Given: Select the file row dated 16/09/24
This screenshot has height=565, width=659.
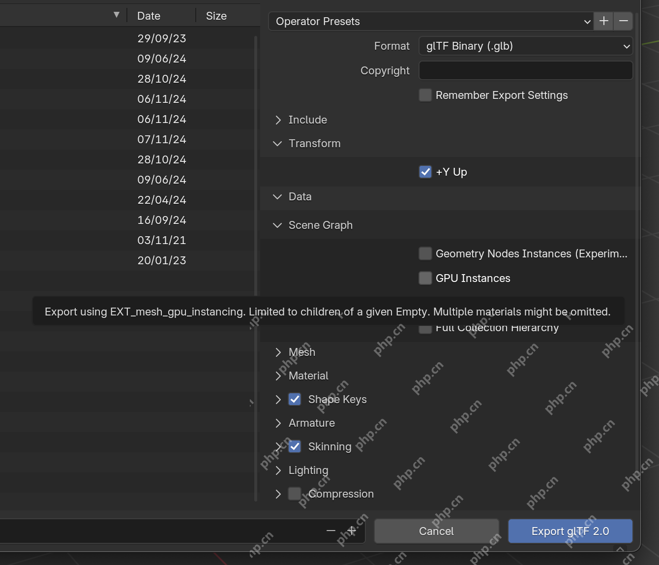Looking at the screenshot, I should click(127, 220).
